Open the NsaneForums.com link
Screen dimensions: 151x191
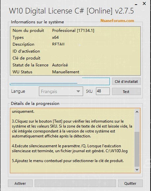tap(117, 21)
